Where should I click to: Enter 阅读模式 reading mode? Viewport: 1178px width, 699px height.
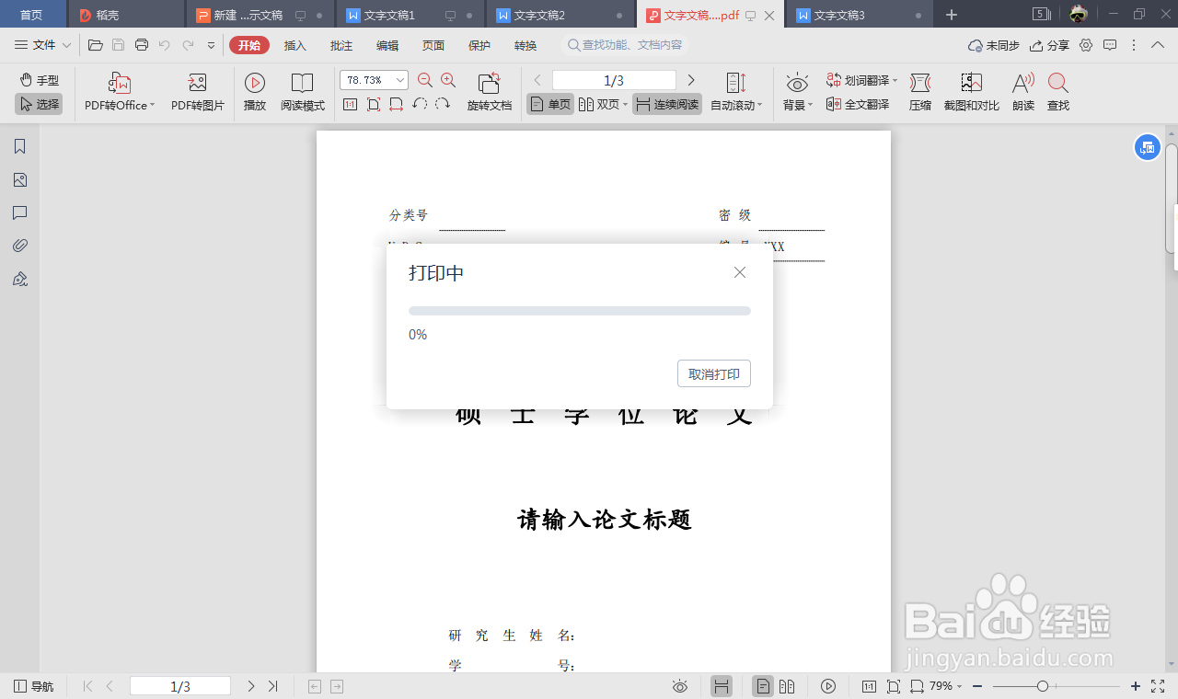(303, 91)
